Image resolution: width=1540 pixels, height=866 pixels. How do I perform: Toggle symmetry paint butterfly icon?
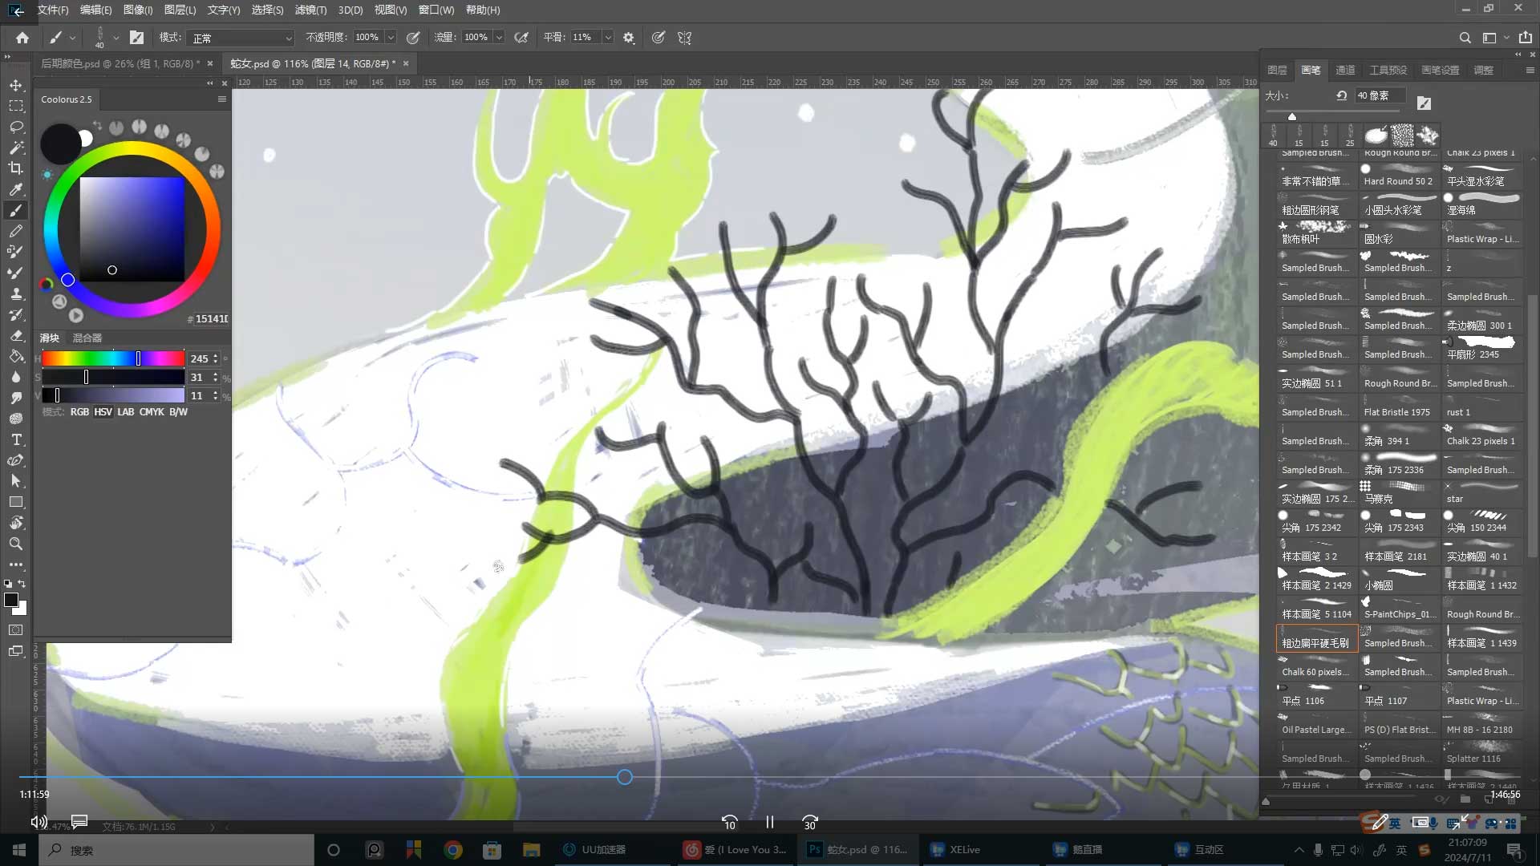[x=684, y=38]
